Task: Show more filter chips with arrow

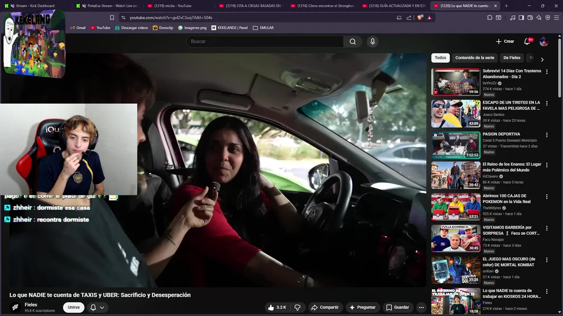Action: [542, 59]
